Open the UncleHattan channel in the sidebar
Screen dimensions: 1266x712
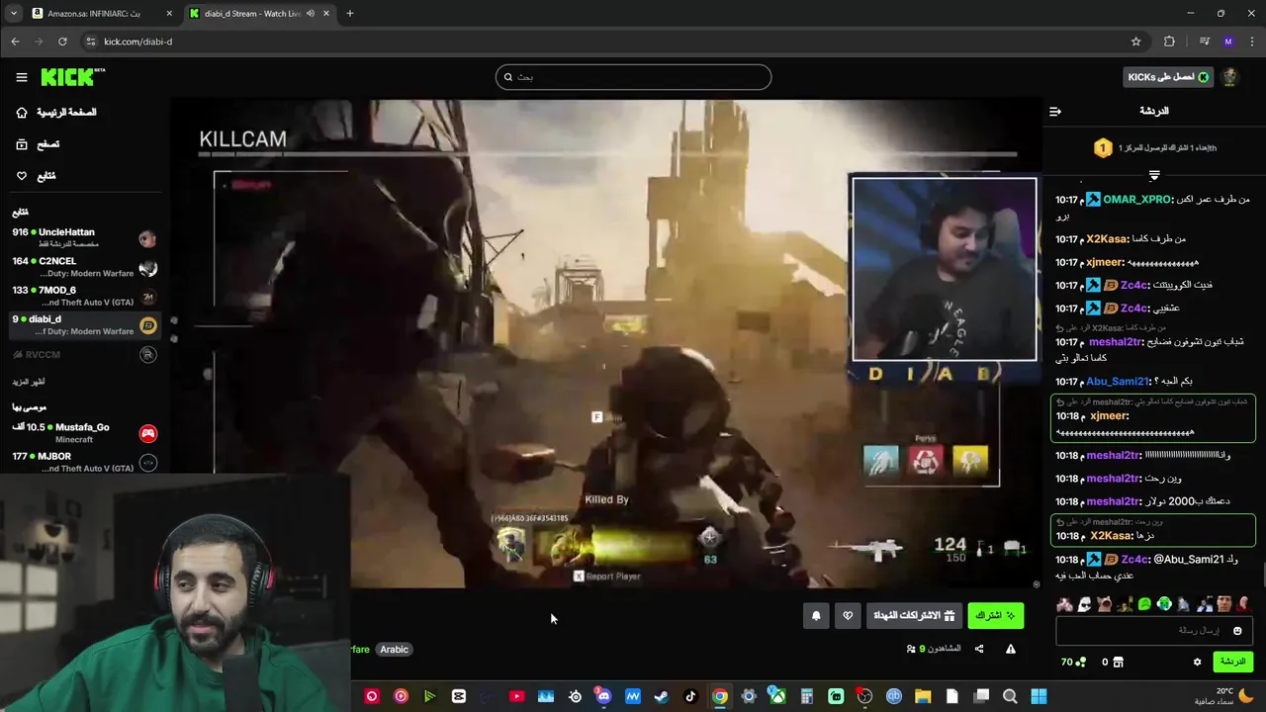click(84, 237)
